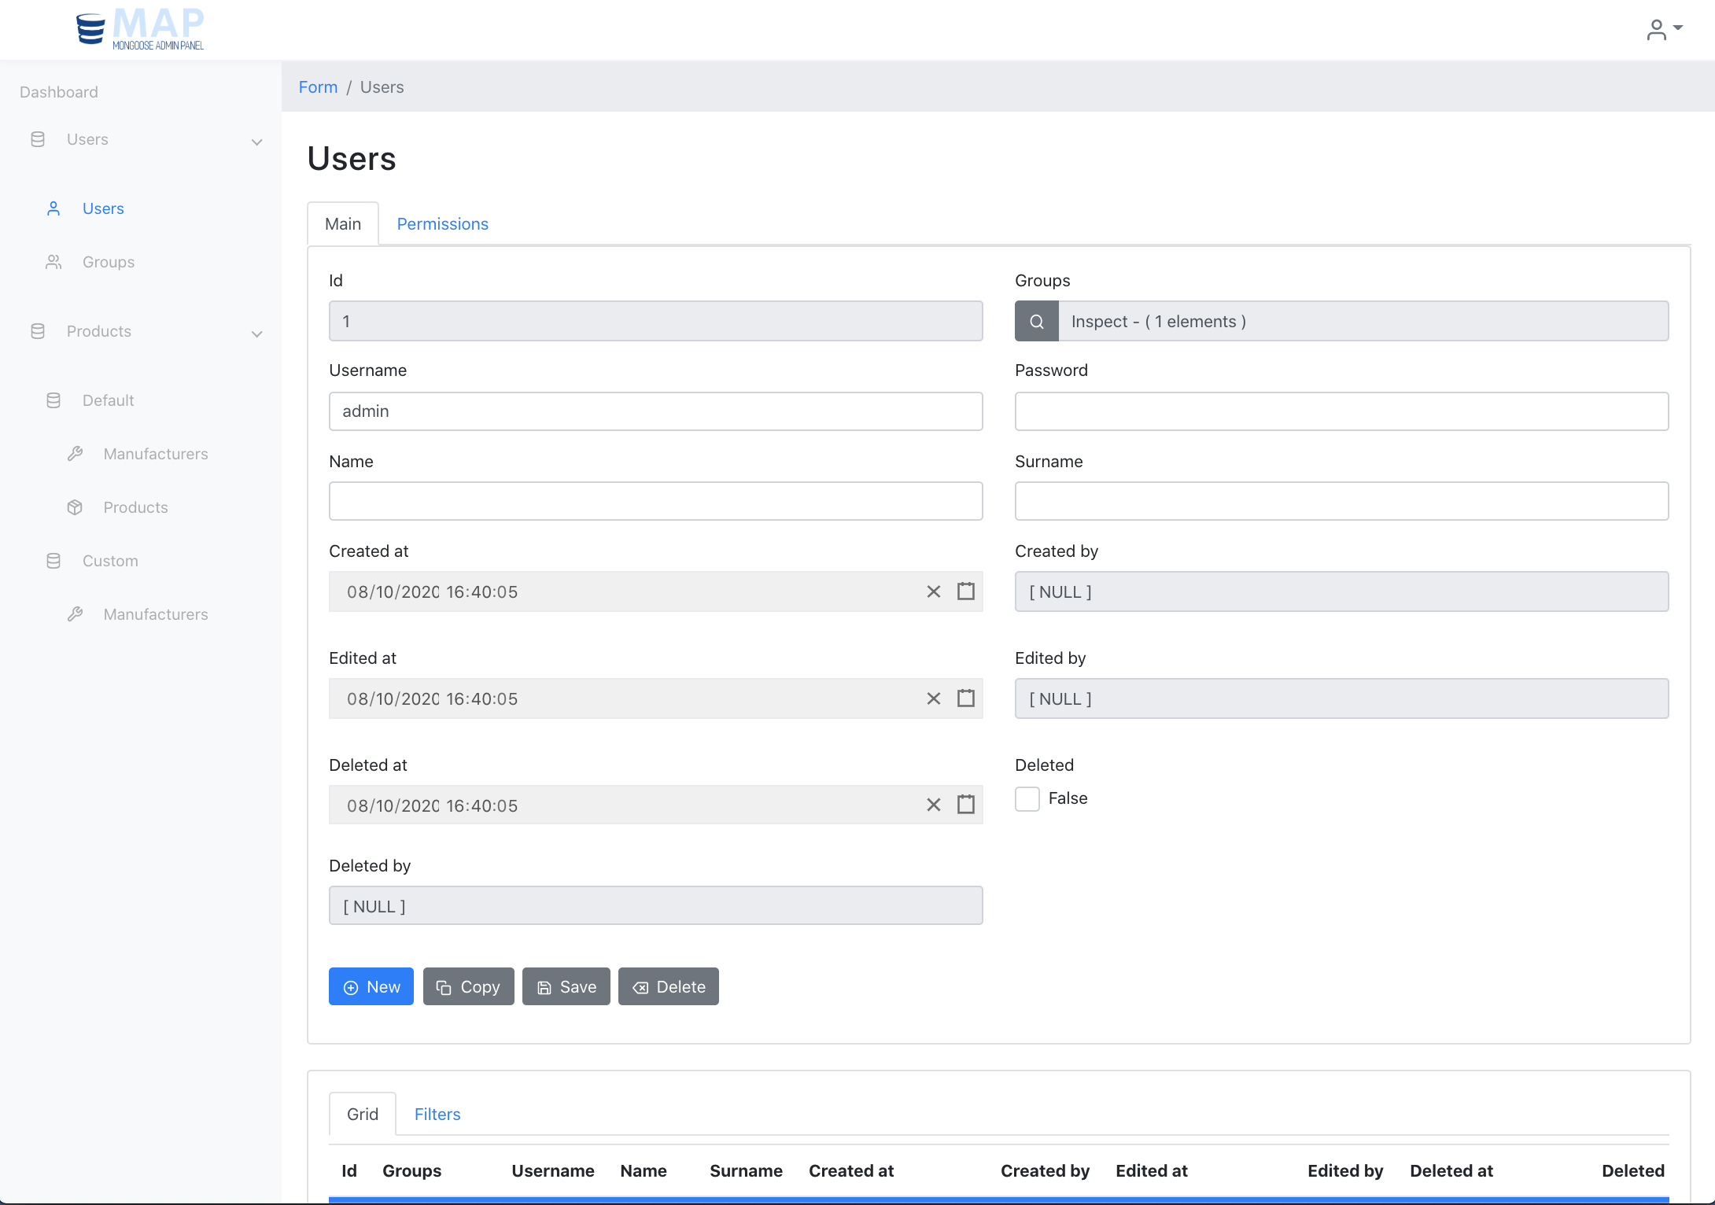Clear the Deleted at date with X
Viewport: 1715px width, 1205px height.
click(x=933, y=805)
